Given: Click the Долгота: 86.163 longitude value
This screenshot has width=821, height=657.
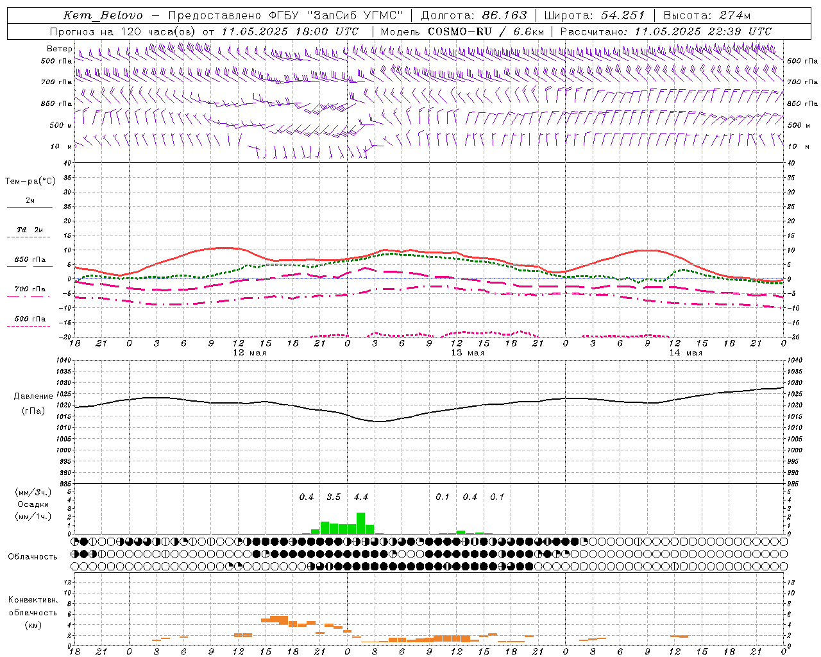Looking at the screenshot, I should tap(474, 15).
